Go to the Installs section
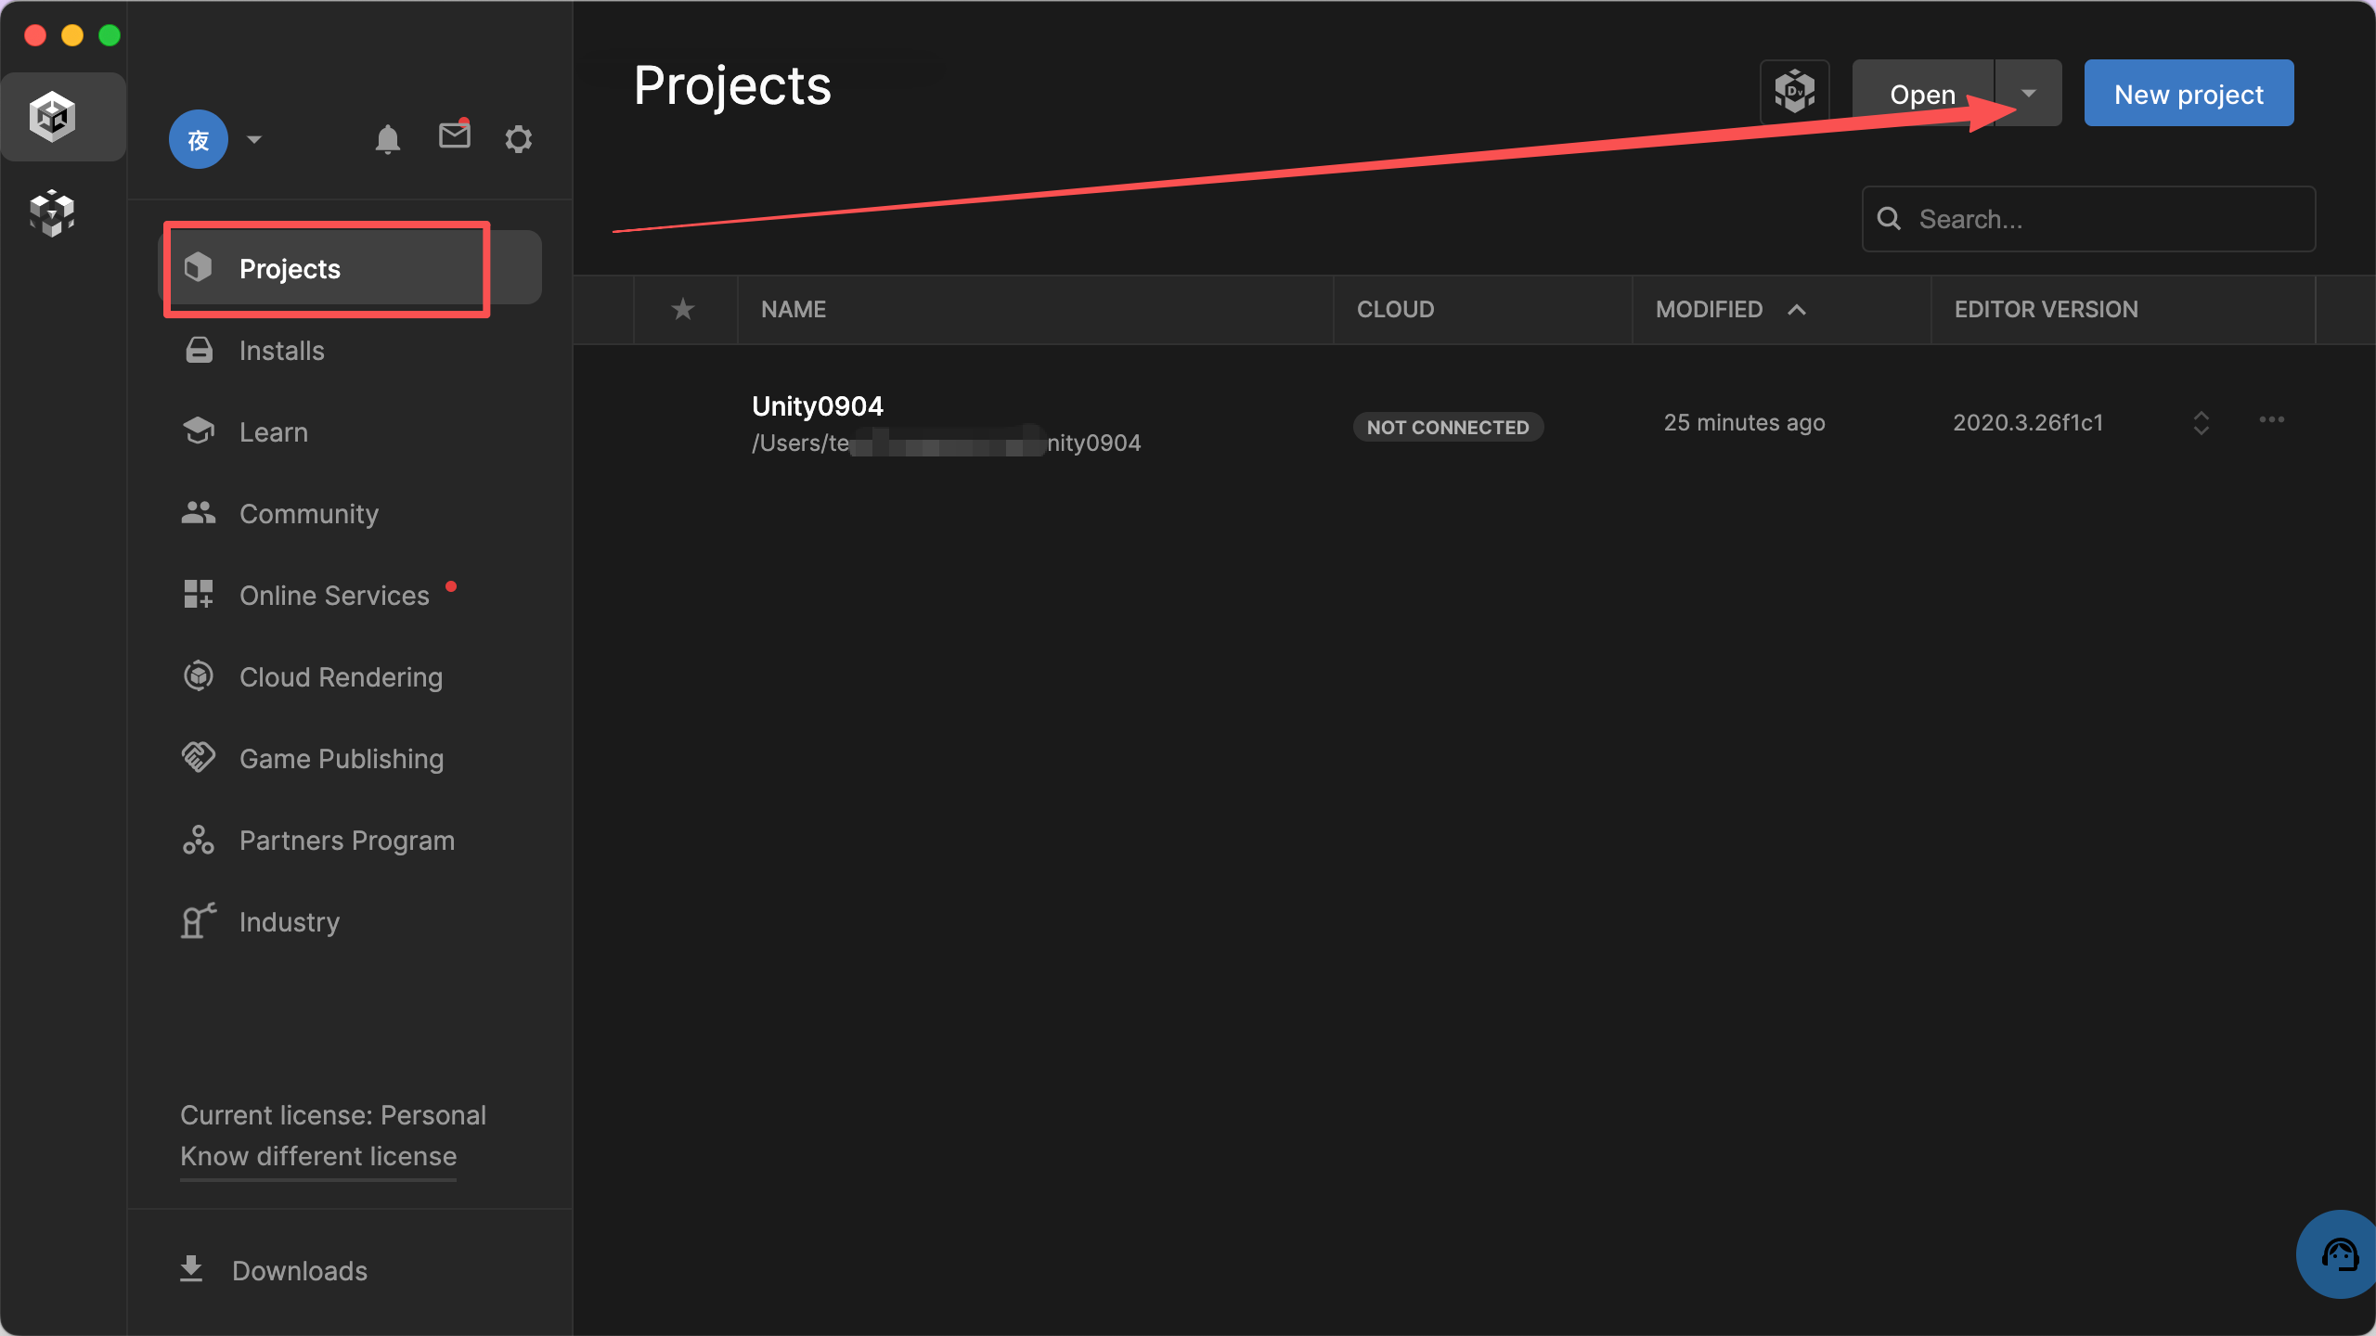 pyautogui.click(x=350, y=351)
